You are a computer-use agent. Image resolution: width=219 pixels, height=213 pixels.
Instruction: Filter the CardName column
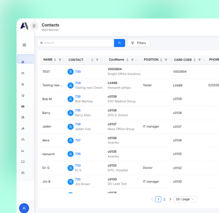(x=132, y=60)
